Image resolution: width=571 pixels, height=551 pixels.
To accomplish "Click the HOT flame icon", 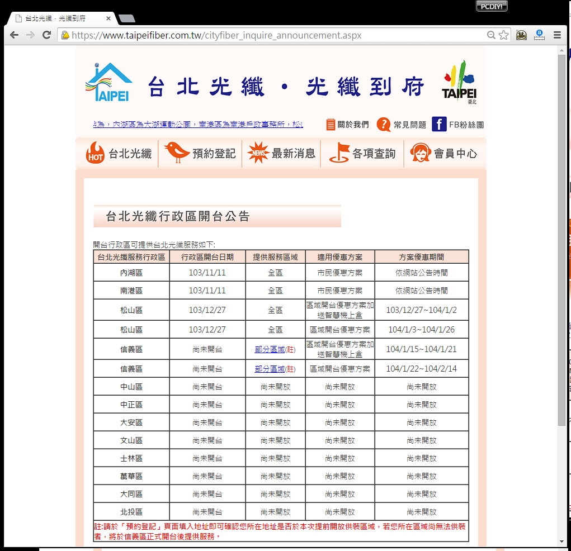I will pos(96,153).
